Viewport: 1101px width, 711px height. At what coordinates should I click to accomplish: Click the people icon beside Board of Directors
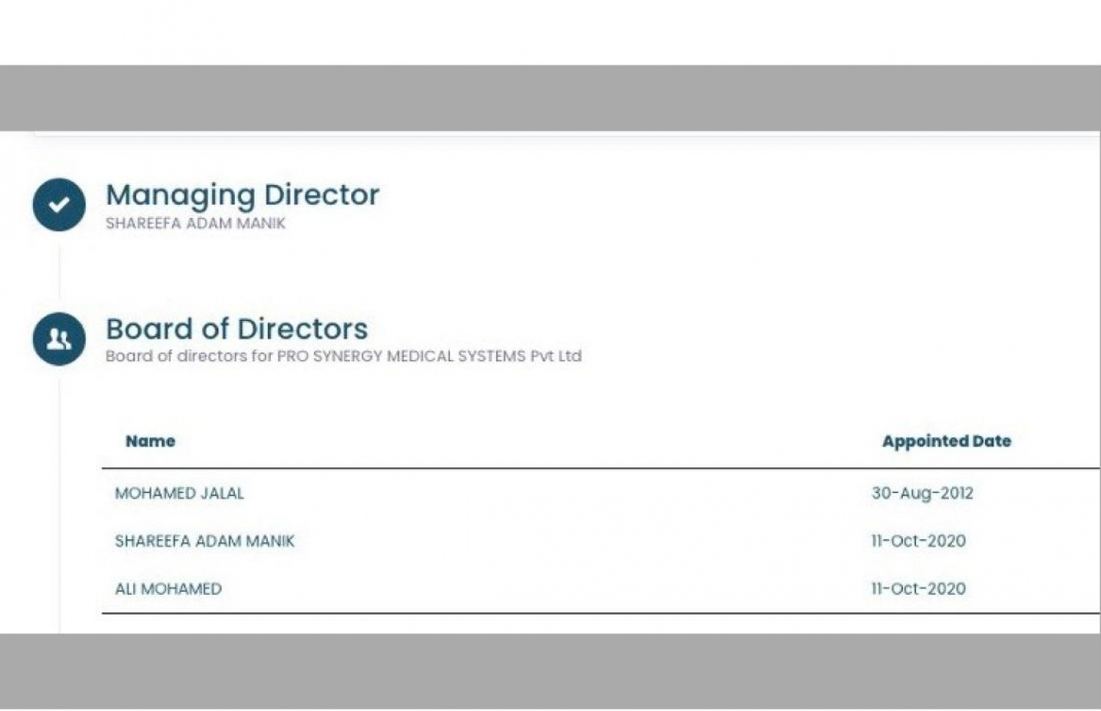point(59,339)
